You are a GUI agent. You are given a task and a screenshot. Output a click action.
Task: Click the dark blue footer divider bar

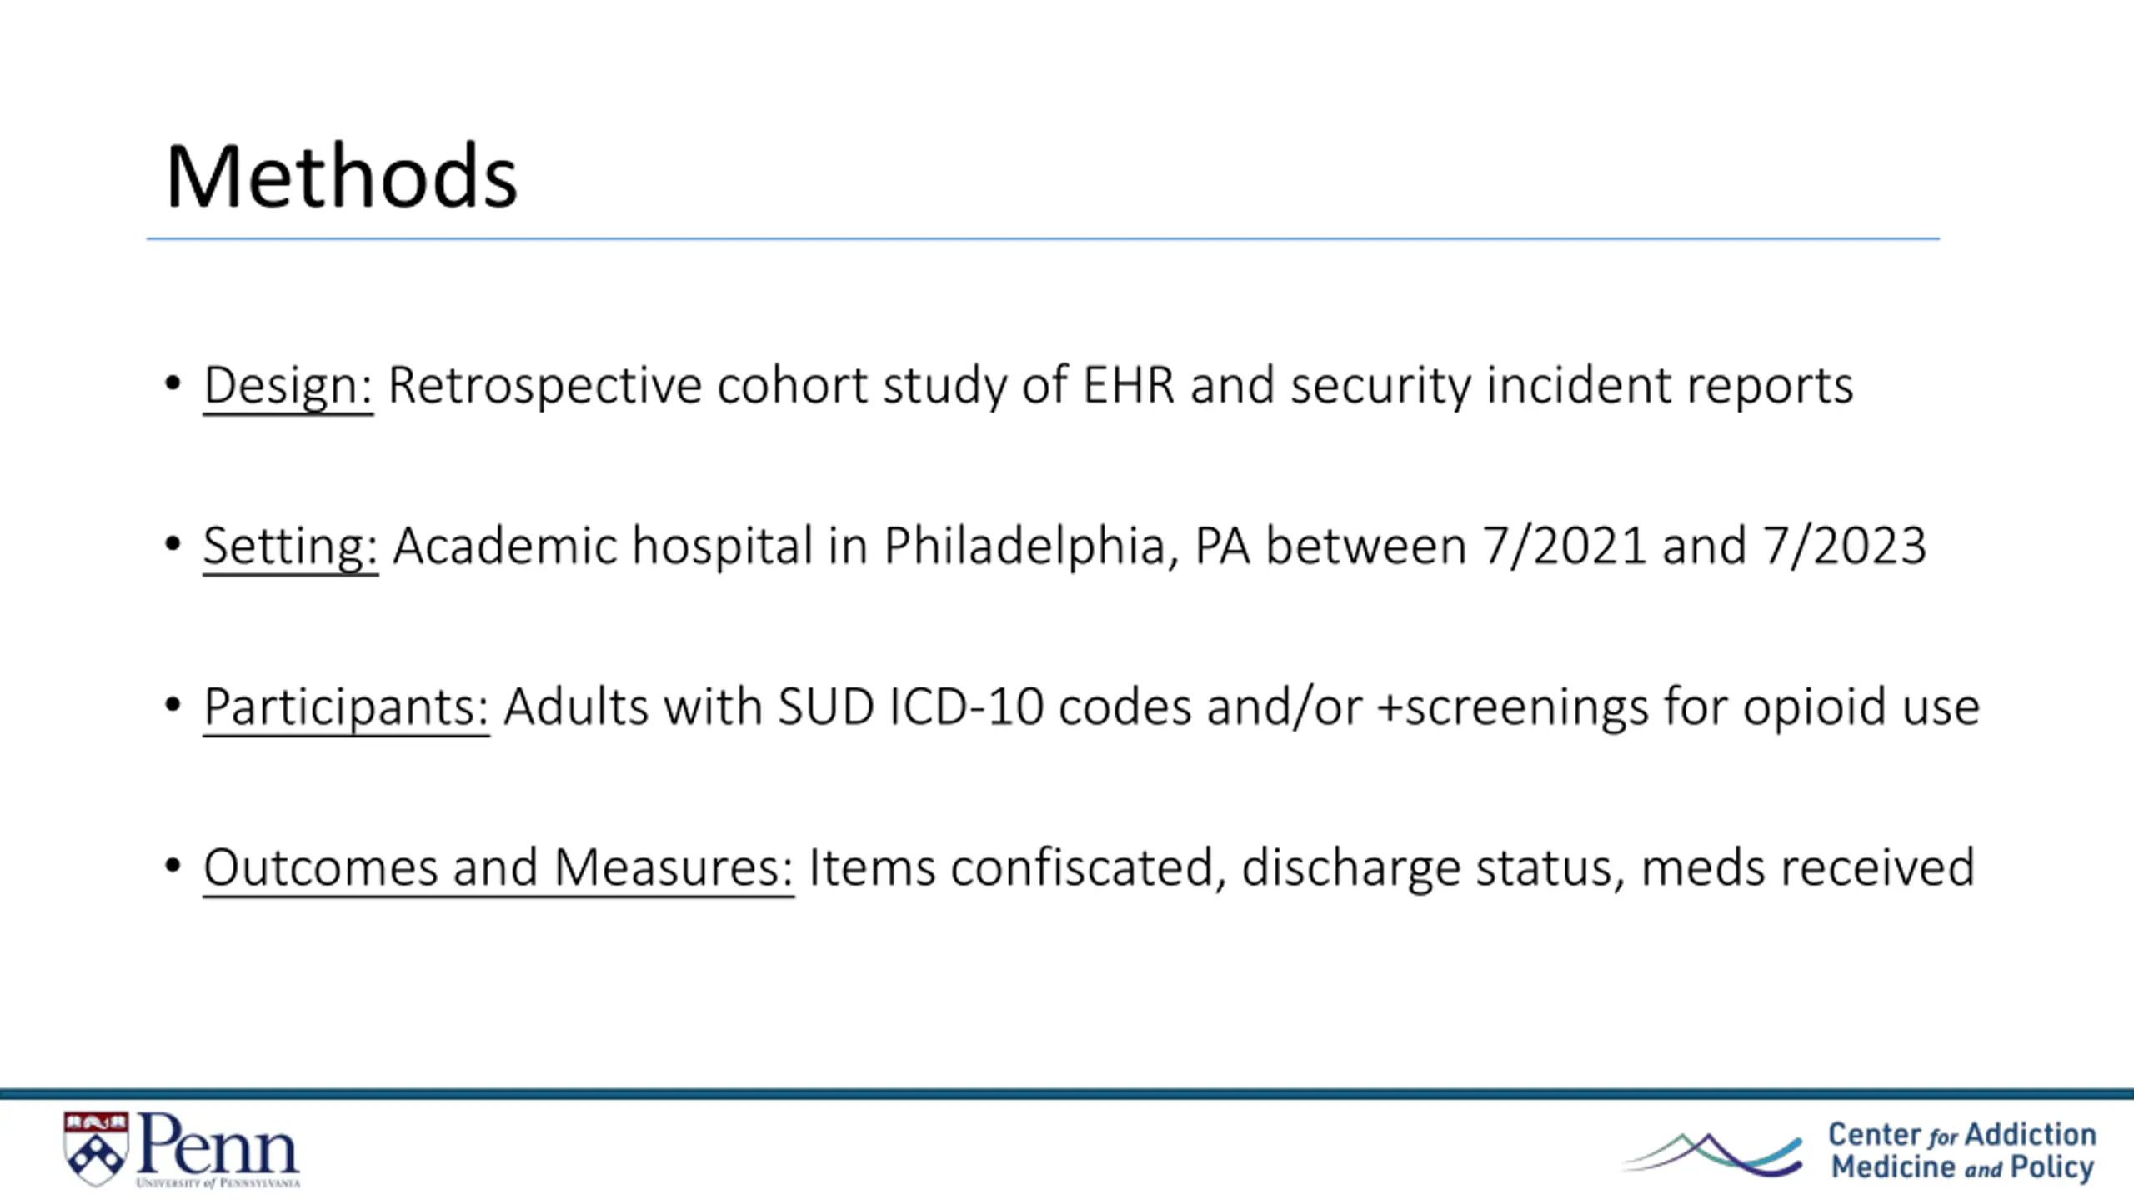click(x=1067, y=1093)
